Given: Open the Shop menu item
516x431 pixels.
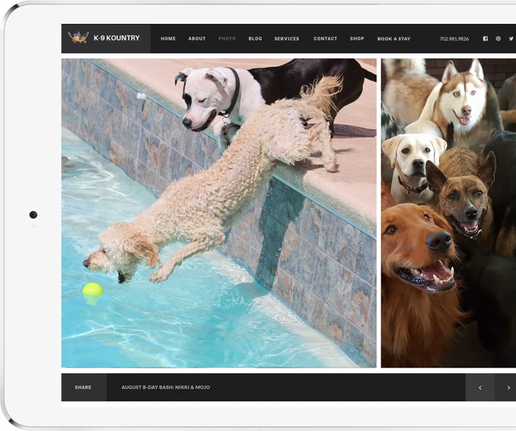Looking at the screenshot, I should 357,38.
